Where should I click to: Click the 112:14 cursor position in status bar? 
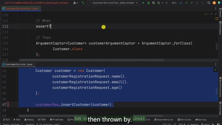[x=167, y=124]
